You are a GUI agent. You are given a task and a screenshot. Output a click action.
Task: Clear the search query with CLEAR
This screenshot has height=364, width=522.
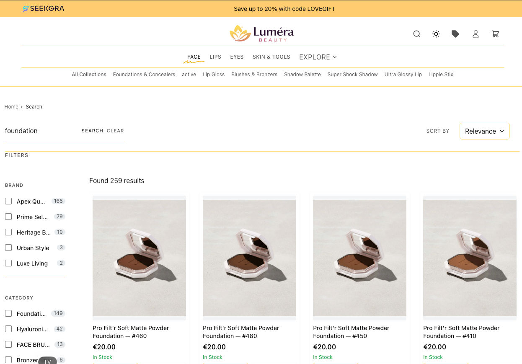point(115,131)
